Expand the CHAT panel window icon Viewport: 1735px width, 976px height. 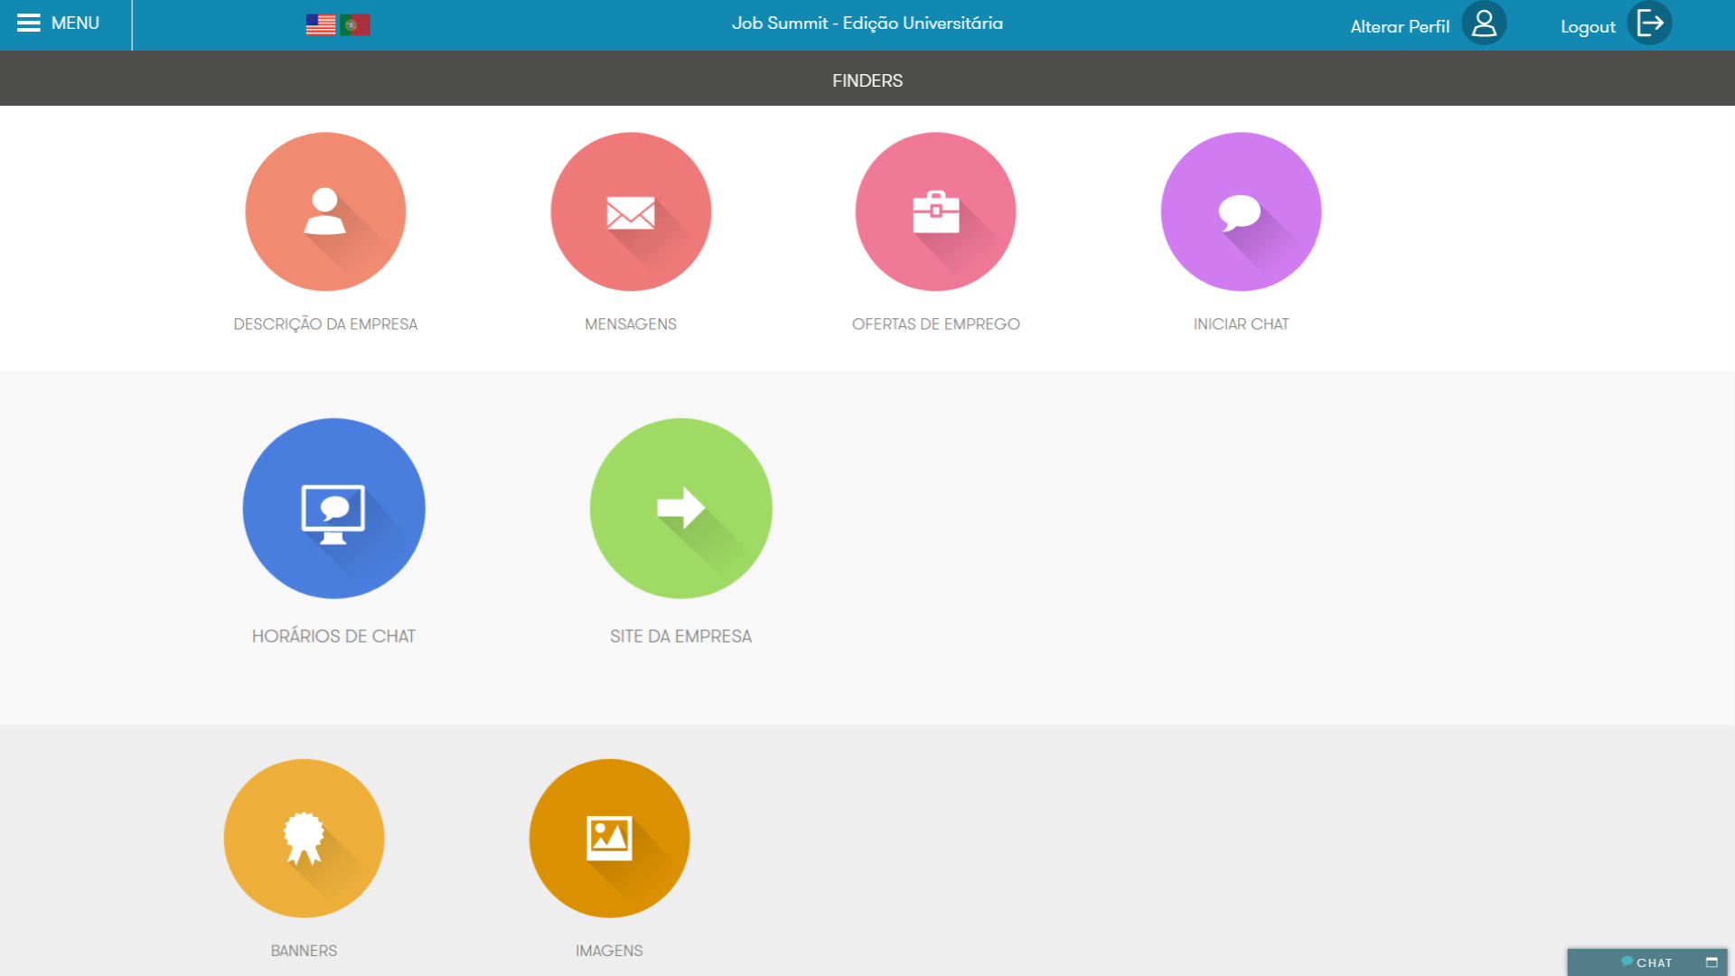(x=1711, y=962)
